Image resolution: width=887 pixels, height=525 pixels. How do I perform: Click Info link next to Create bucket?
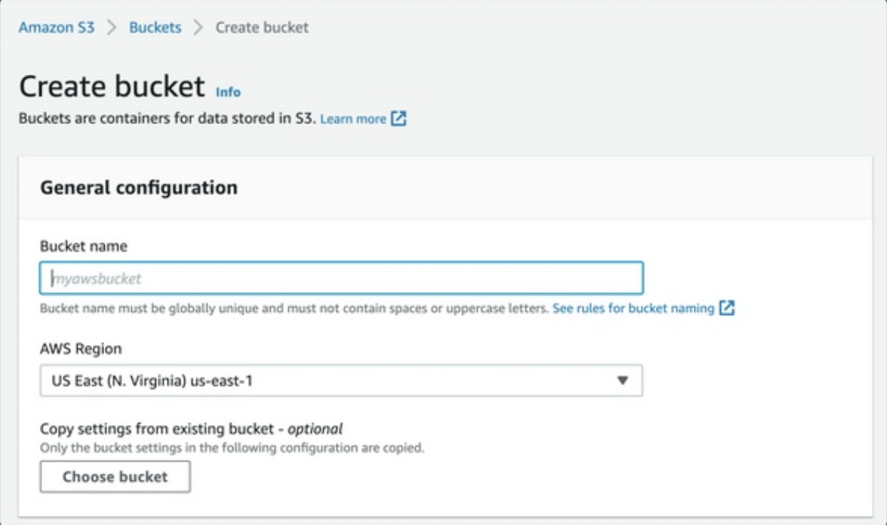pyautogui.click(x=228, y=92)
